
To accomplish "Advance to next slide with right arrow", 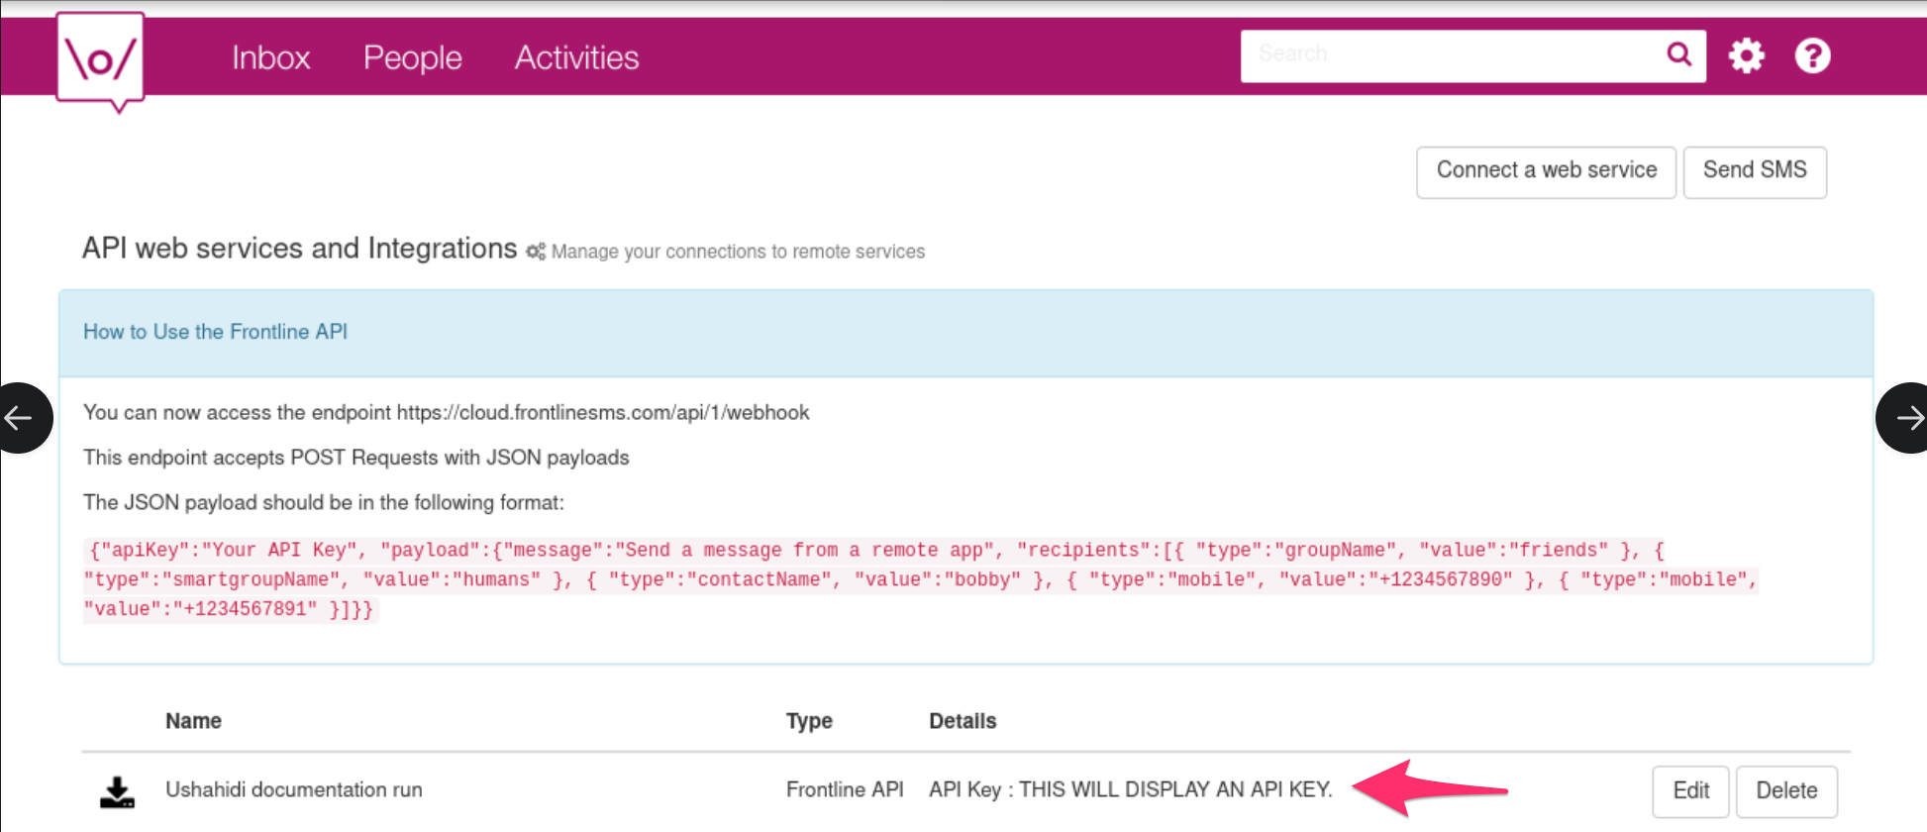I will tap(1905, 418).
